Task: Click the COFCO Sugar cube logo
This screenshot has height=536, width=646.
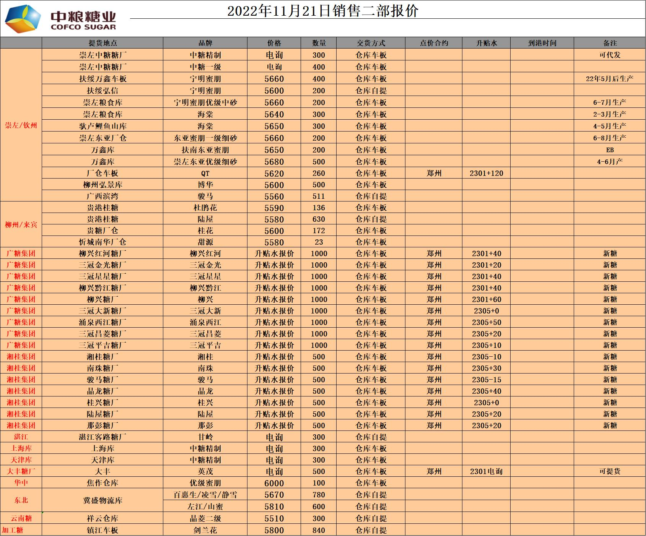Action: (x=22, y=19)
